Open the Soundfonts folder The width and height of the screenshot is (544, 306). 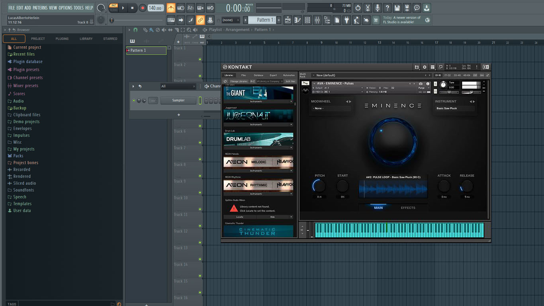point(23,190)
